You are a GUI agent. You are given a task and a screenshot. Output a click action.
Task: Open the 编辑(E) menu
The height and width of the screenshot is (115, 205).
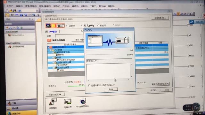[19, 6]
